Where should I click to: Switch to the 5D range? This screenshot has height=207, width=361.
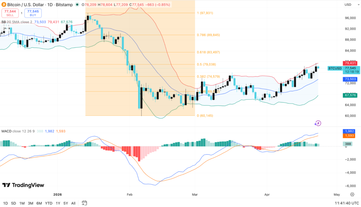pos(13,203)
